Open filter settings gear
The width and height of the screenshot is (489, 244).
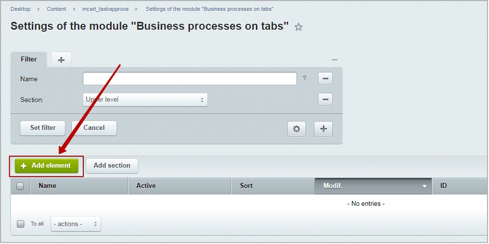click(297, 129)
